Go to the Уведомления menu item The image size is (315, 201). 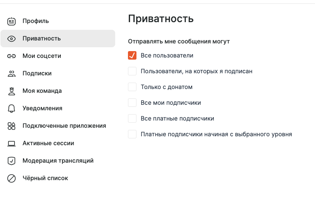point(43,108)
